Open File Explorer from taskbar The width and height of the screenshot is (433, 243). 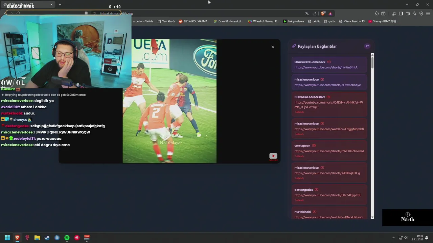tap(37, 238)
